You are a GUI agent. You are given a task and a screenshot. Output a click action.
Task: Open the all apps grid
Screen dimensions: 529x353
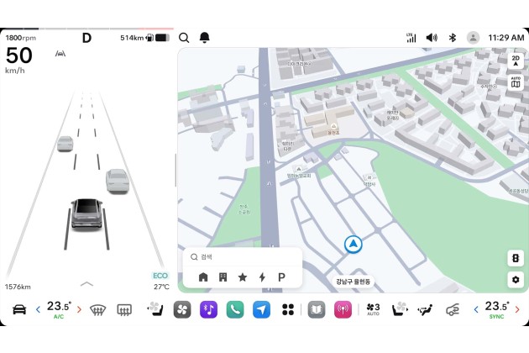(288, 310)
